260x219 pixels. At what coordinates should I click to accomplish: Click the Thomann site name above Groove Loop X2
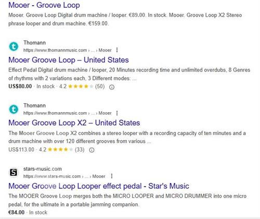(x=34, y=105)
